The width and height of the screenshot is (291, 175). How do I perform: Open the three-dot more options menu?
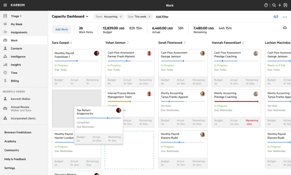pos(284,17)
